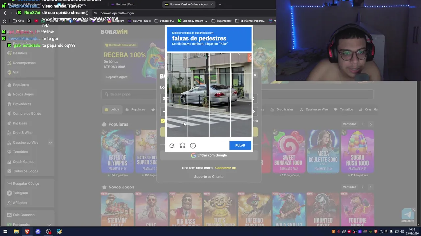Screen dimensions: 421x236
Task: Open the floating Telegram Grana Grátis button
Action: [408, 216]
